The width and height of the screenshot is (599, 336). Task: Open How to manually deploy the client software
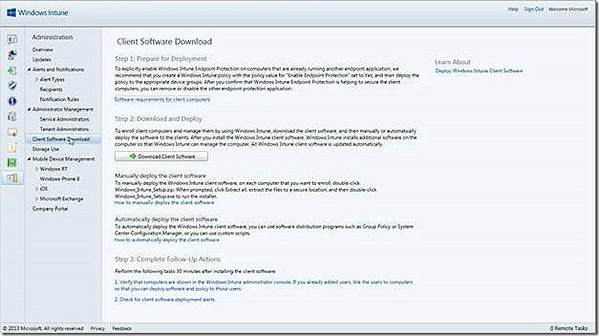tap(165, 203)
